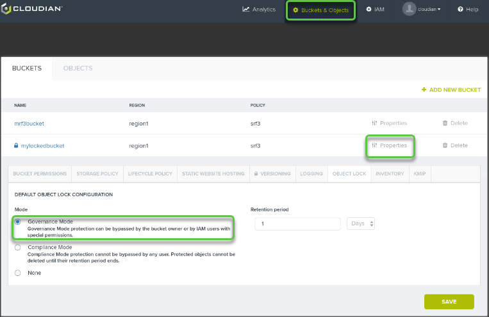Screen dimensions: 489x317
Task: Open the Days unit dropdown
Action: (x=361, y=224)
